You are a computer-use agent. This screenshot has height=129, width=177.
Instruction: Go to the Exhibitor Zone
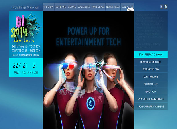(x=151, y=77)
